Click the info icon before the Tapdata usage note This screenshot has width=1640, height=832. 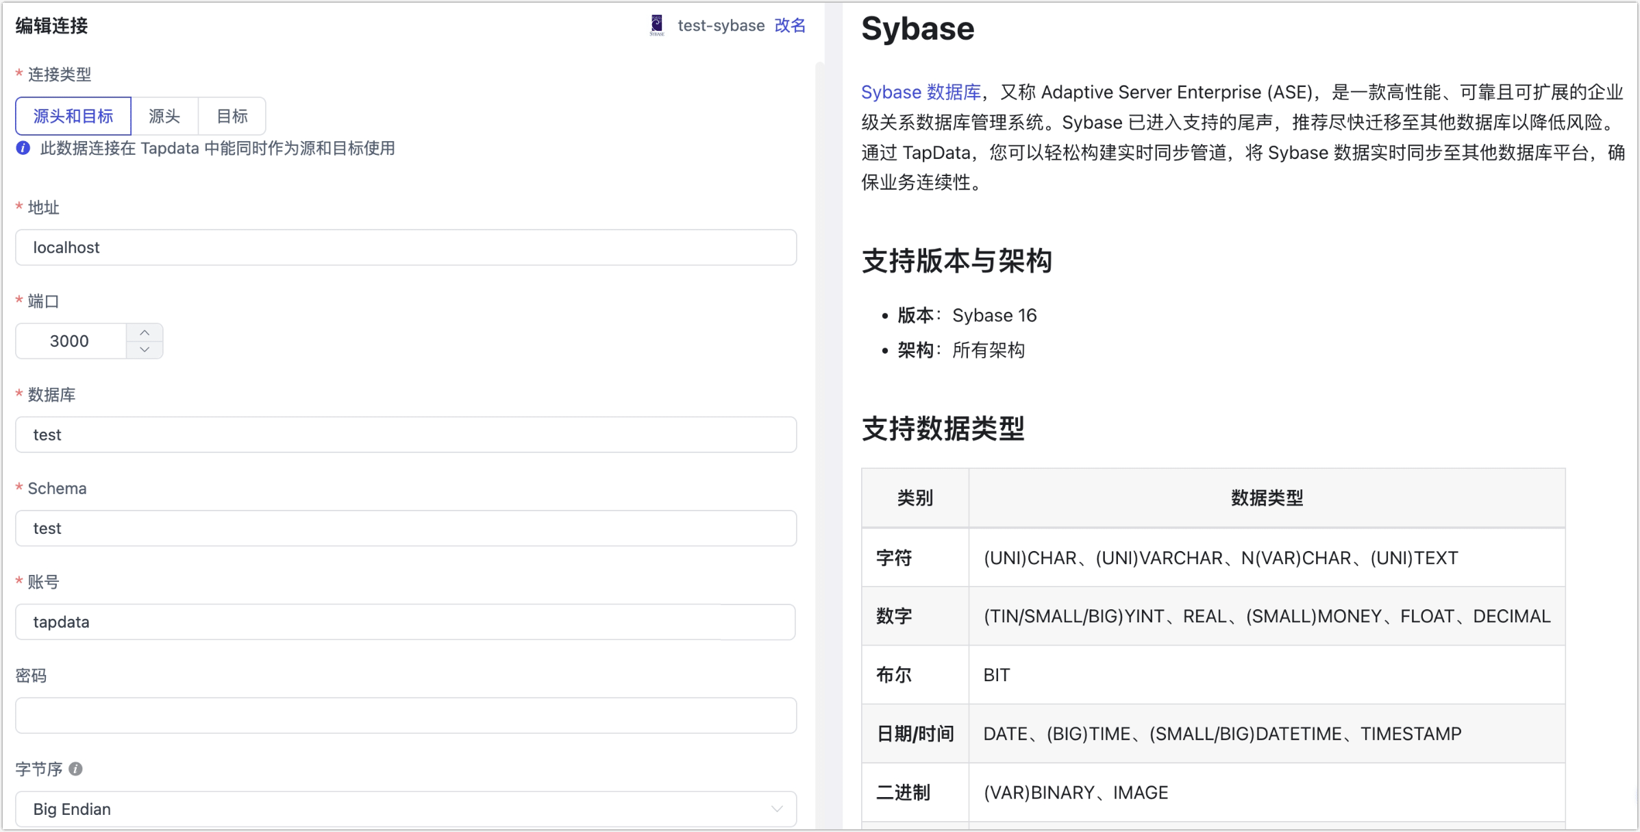point(23,149)
